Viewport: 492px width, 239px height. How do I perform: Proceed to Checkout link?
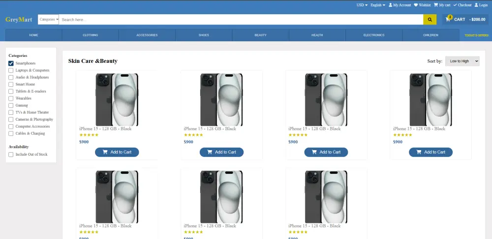(462, 5)
